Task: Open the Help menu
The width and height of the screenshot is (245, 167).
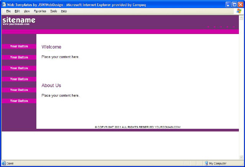Action: 64,11
